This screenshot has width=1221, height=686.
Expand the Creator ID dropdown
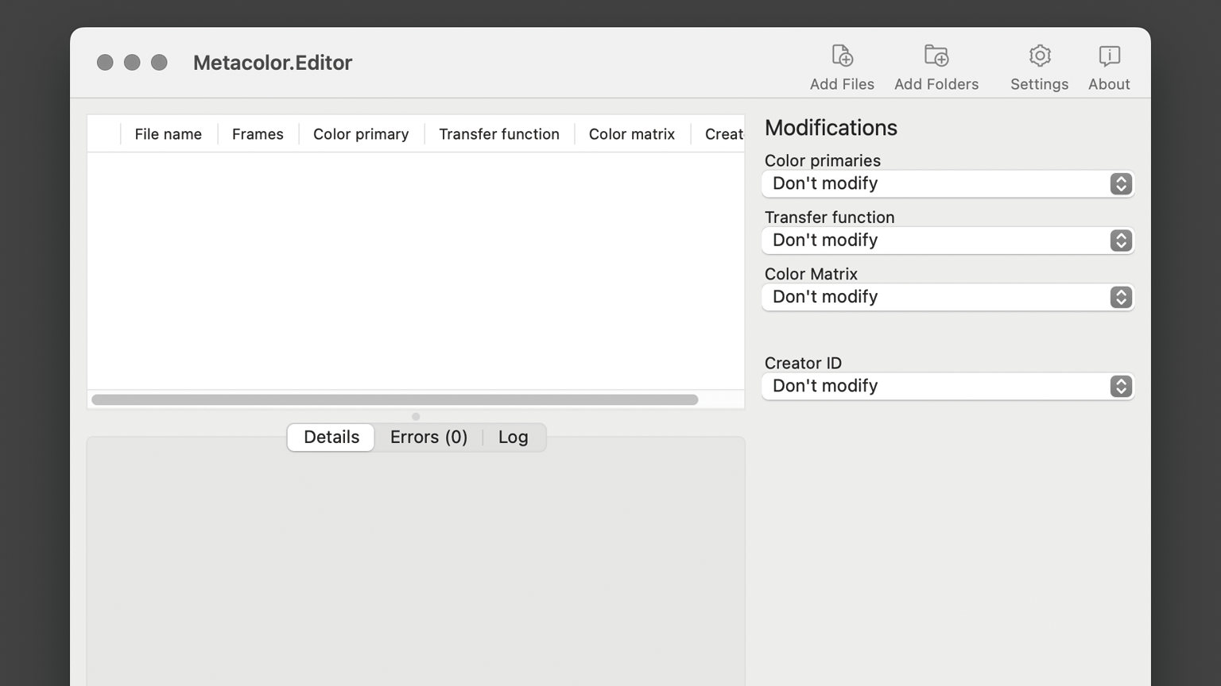point(948,387)
